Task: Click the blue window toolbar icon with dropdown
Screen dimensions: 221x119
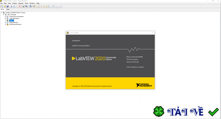Action: (x=30, y=6)
